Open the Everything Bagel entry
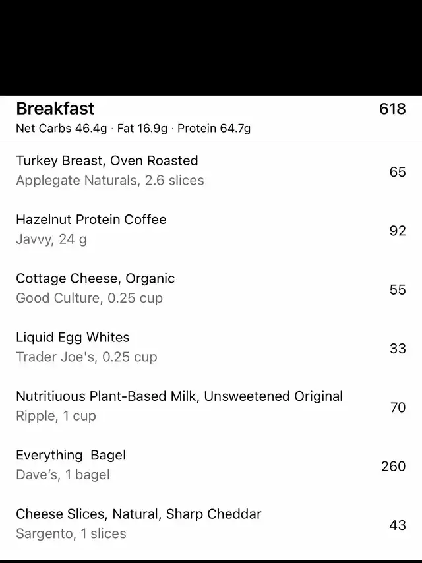 (x=71, y=455)
